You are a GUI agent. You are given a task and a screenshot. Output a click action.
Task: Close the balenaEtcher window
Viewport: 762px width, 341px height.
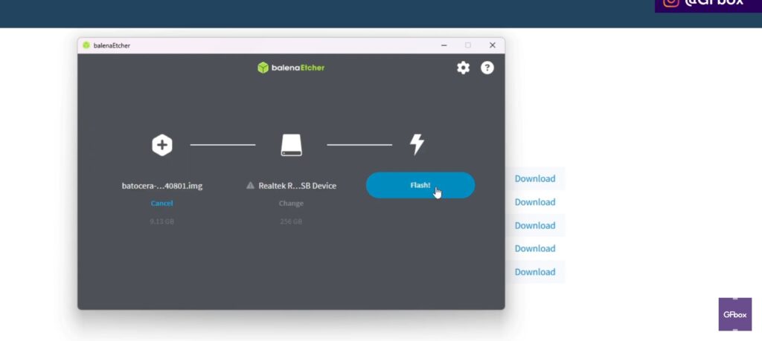tap(493, 45)
